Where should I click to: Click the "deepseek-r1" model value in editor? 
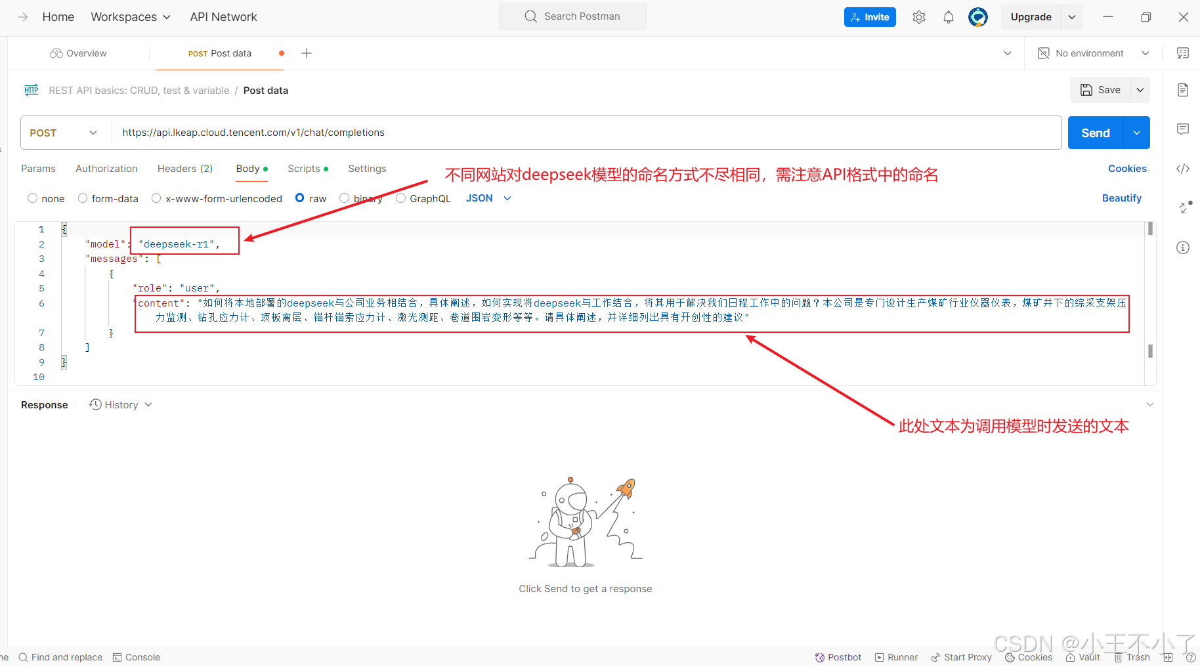(x=176, y=244)
